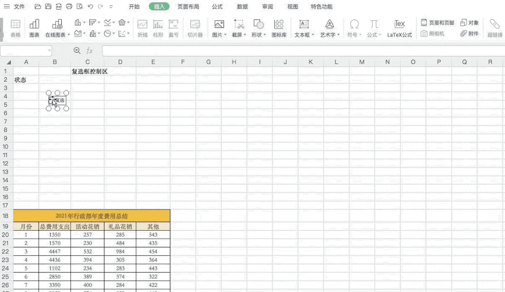Open the LaTeX公式 editor

(399, 28)
